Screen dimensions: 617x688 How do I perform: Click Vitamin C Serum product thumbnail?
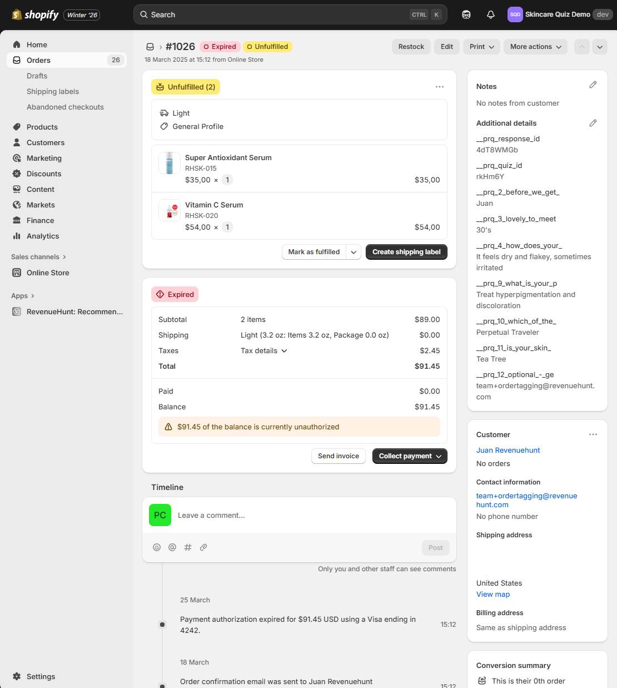click(x=170, y=210)
